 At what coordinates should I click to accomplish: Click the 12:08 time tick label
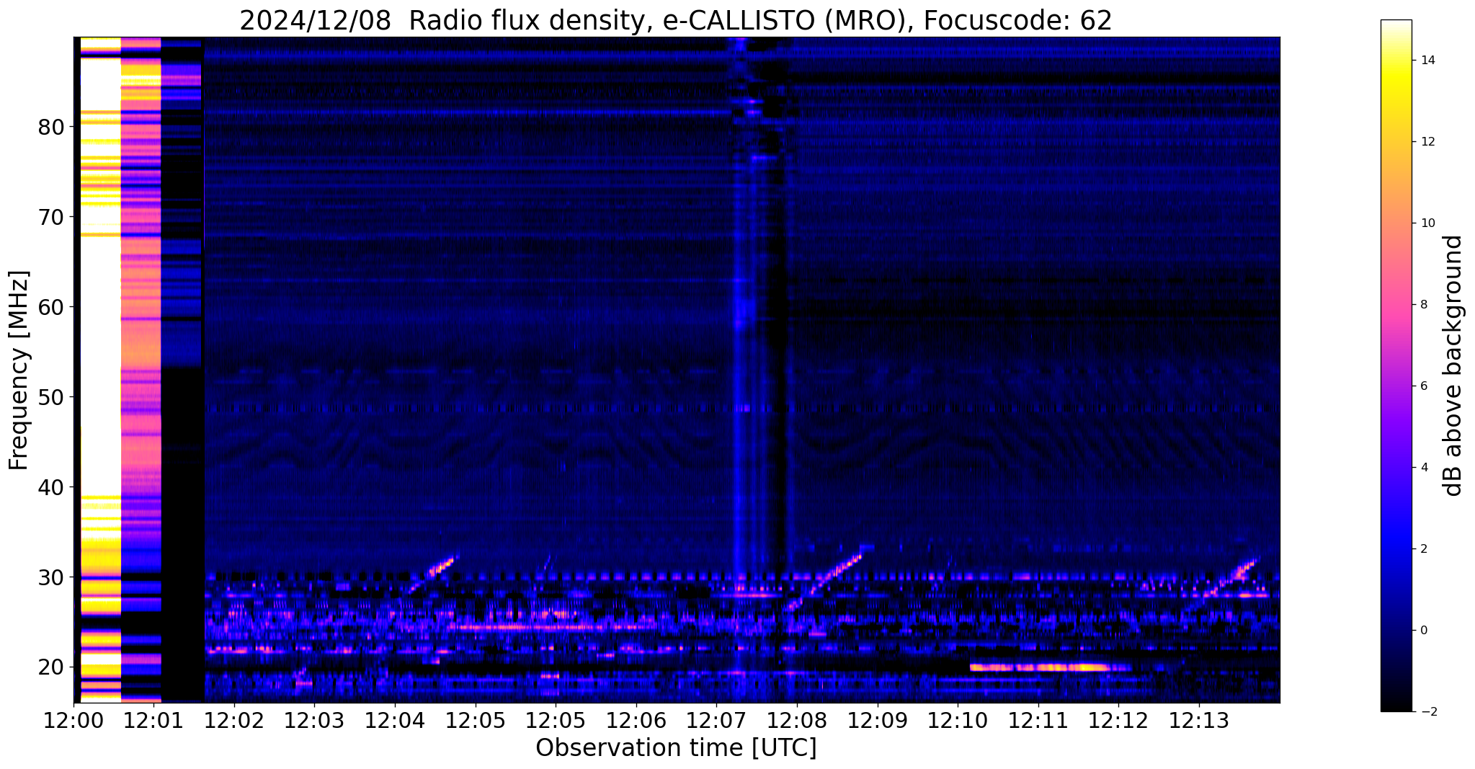click(x=797, y=721)
